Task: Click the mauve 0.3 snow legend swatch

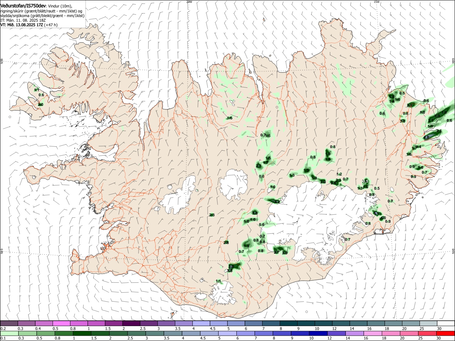Action: [x=26, y=323]
